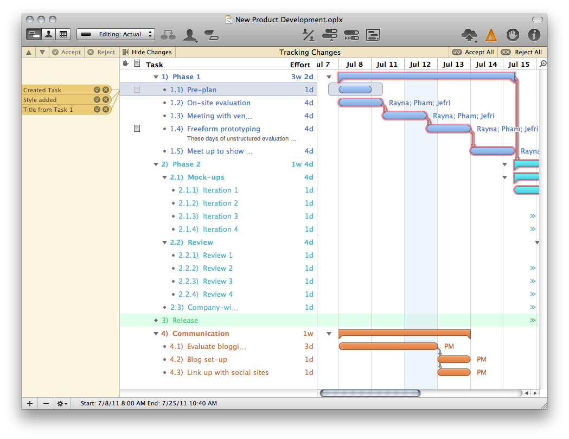This screenshot has height=439, width=569.
Task: Collapse the 2.2) Review group
Action: click(164, 243)
